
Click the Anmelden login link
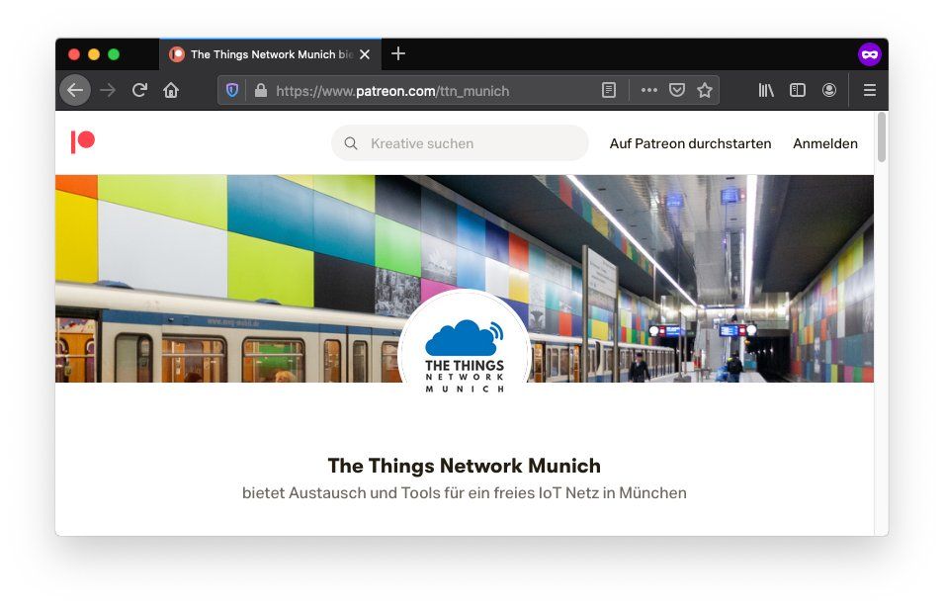824,143
